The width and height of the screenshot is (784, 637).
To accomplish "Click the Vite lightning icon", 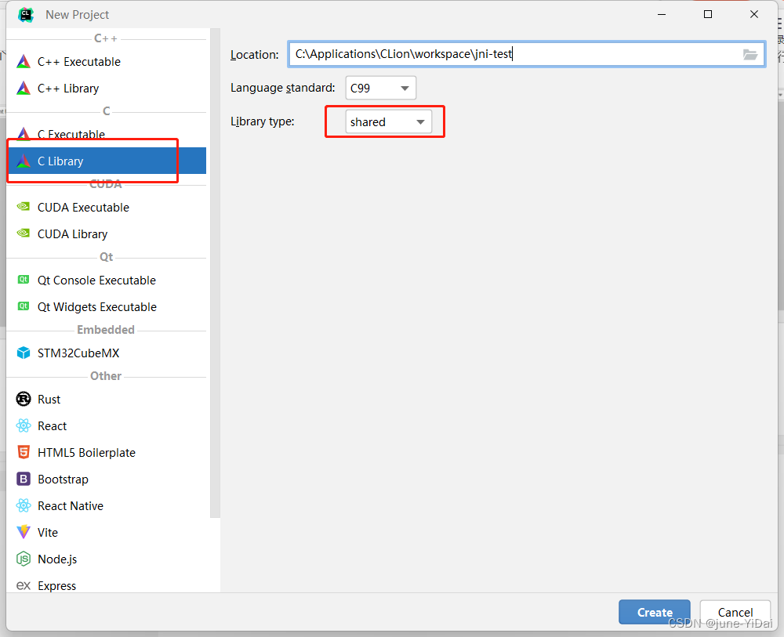I will pos(24,532).
